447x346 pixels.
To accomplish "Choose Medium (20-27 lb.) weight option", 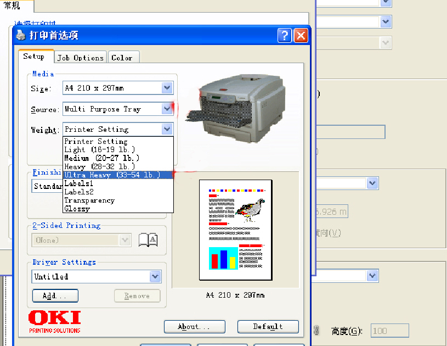I will pyautogui.click(x=100, y=158).
